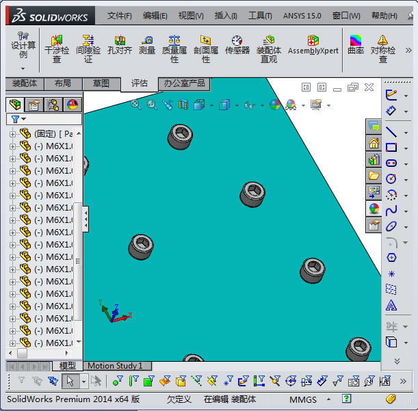Expand the (固定) fixed part tree node
Image resolution: width=418 pixels, height=411 pixels.
pos(12,134)
